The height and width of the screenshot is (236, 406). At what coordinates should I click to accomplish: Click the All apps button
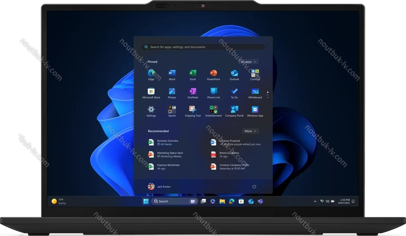(x=249, y=62)
